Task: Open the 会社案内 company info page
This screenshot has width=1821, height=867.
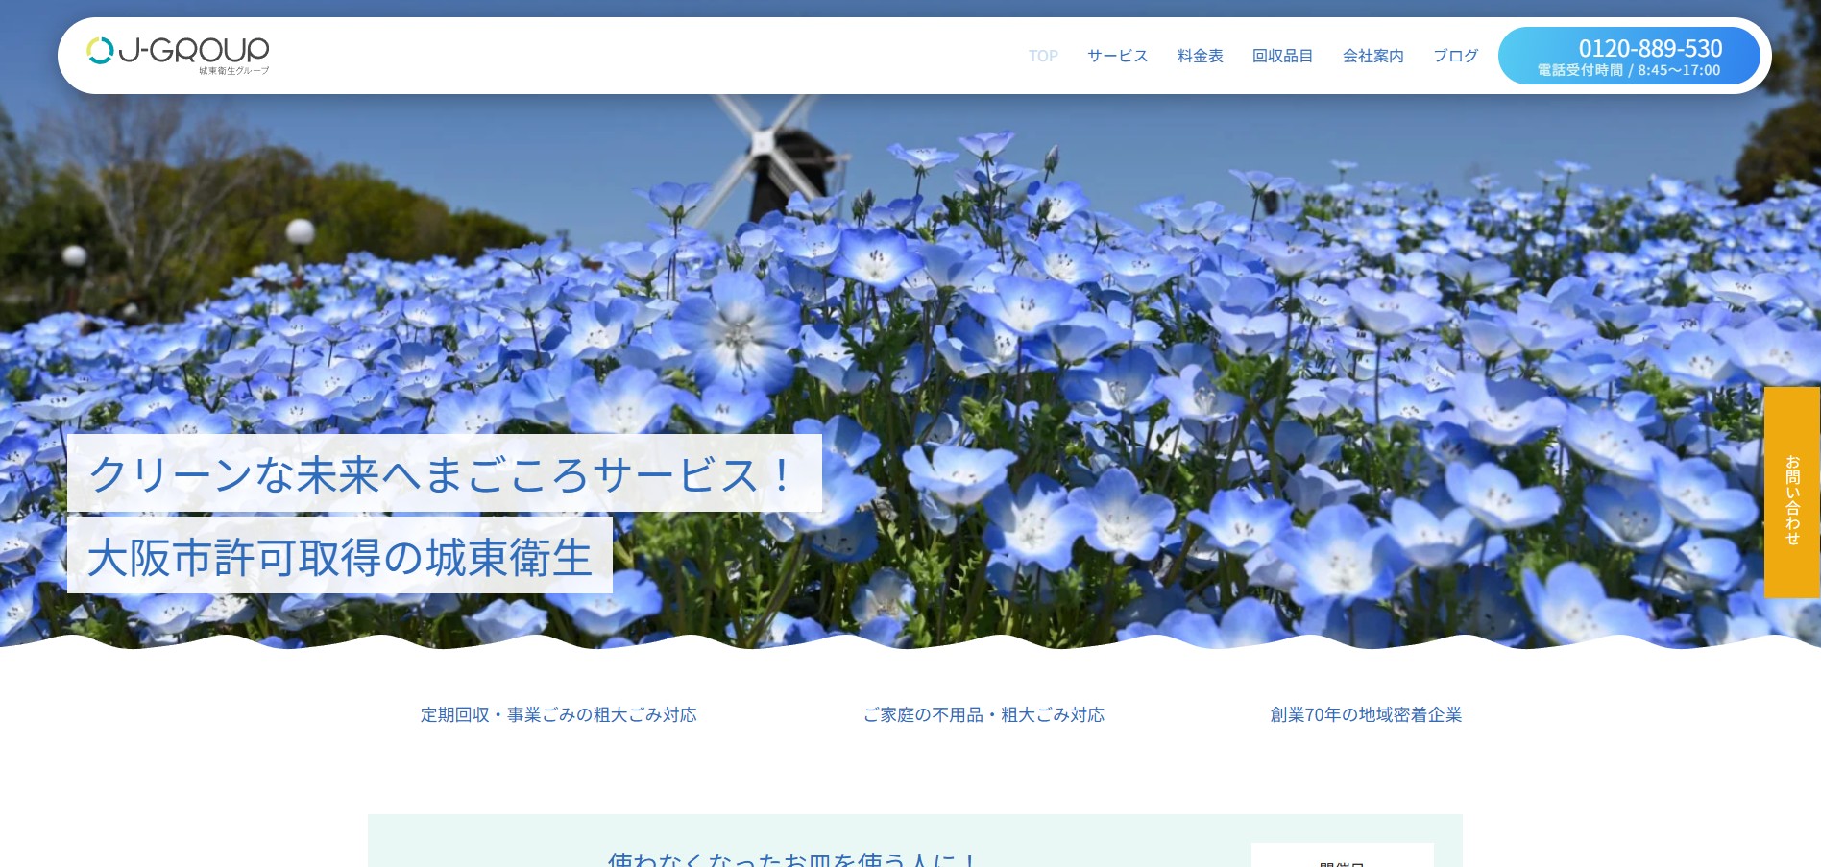Action: 1372,56
